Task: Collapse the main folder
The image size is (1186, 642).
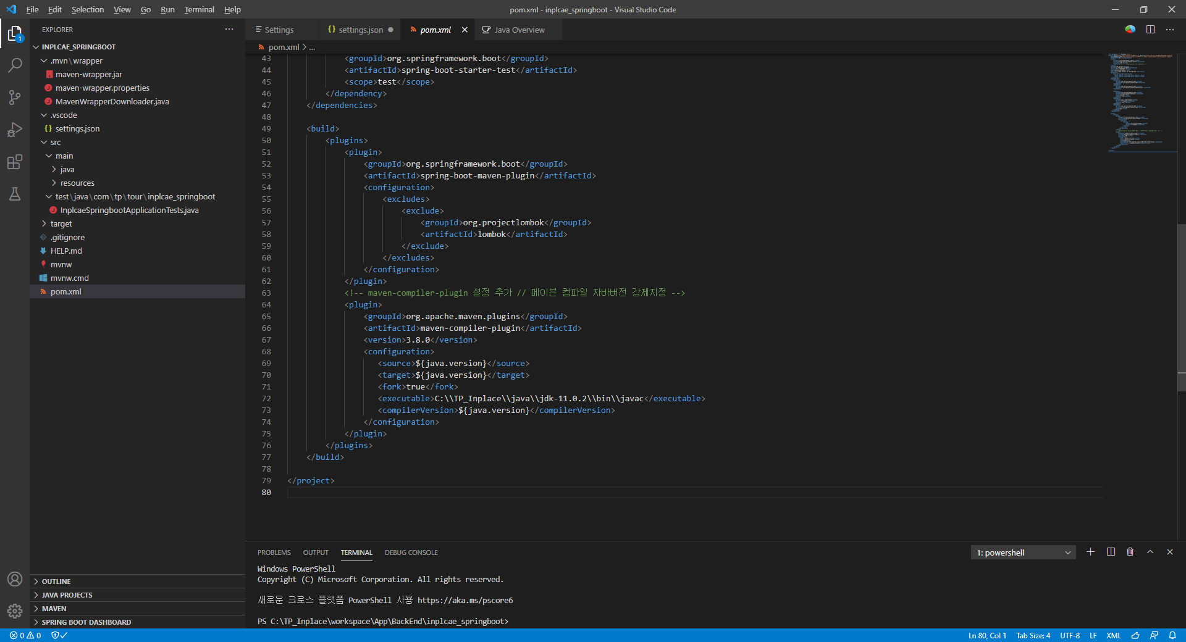Action: 138,156
